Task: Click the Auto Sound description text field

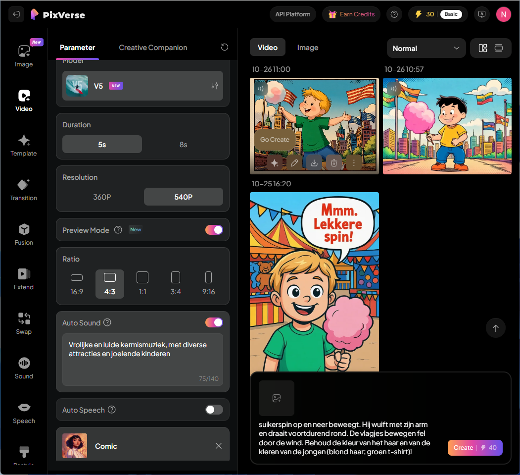Action: click(142, 360)
